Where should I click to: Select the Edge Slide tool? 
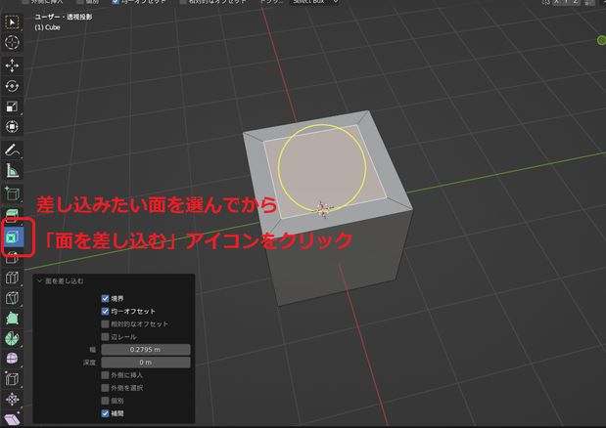click(x=12, y=379)
